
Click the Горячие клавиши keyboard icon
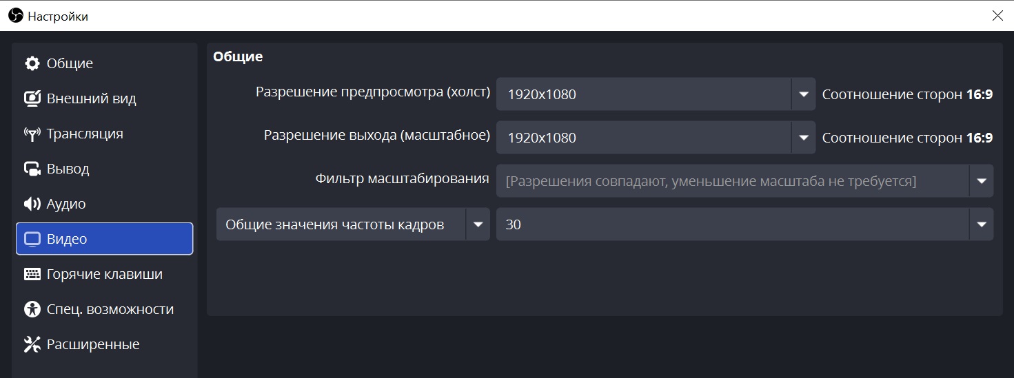coord(32,274)
